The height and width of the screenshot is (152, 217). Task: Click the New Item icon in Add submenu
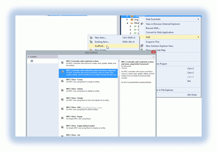(x=91, y=38)
